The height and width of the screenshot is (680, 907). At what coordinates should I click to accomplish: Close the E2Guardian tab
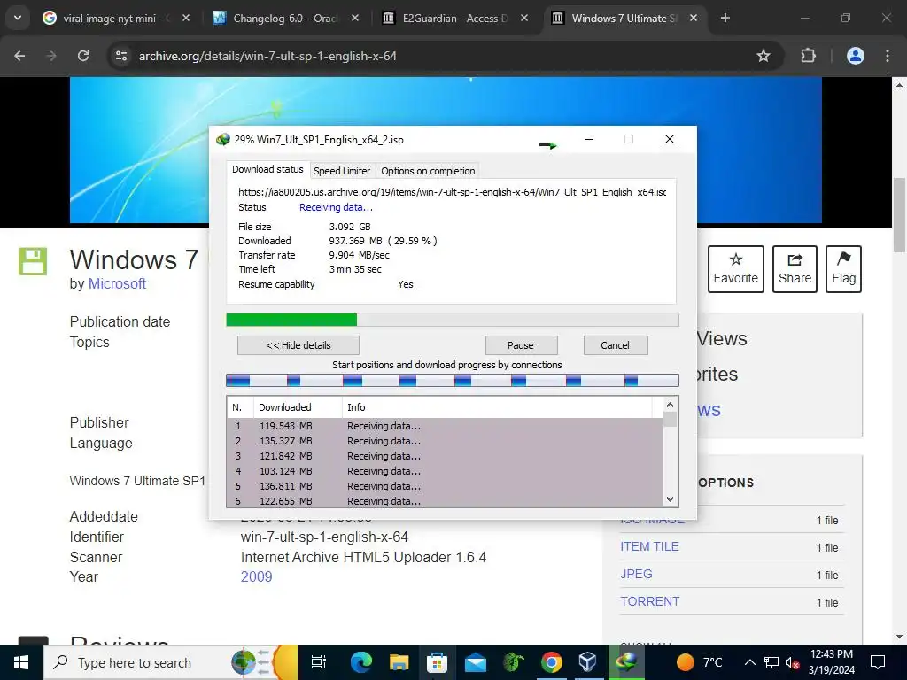(x=524, y=19)
